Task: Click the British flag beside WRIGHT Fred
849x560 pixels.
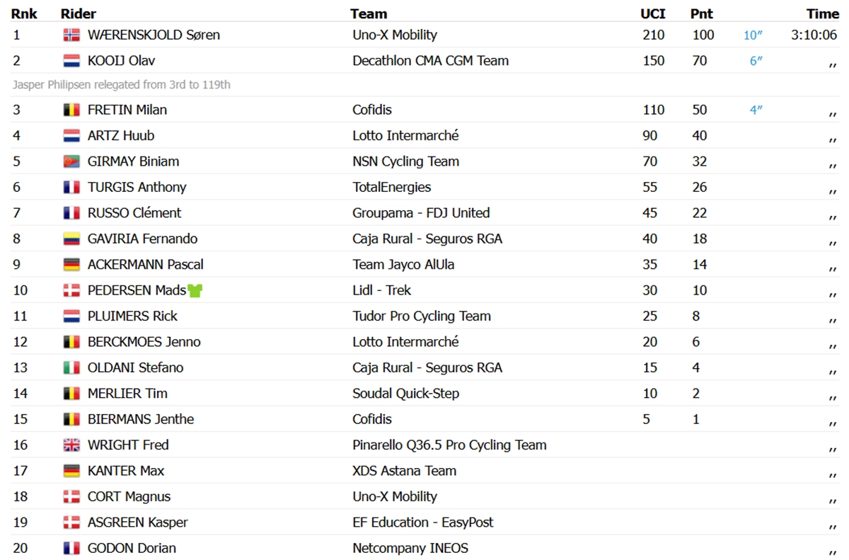Action: pos(71,445)
